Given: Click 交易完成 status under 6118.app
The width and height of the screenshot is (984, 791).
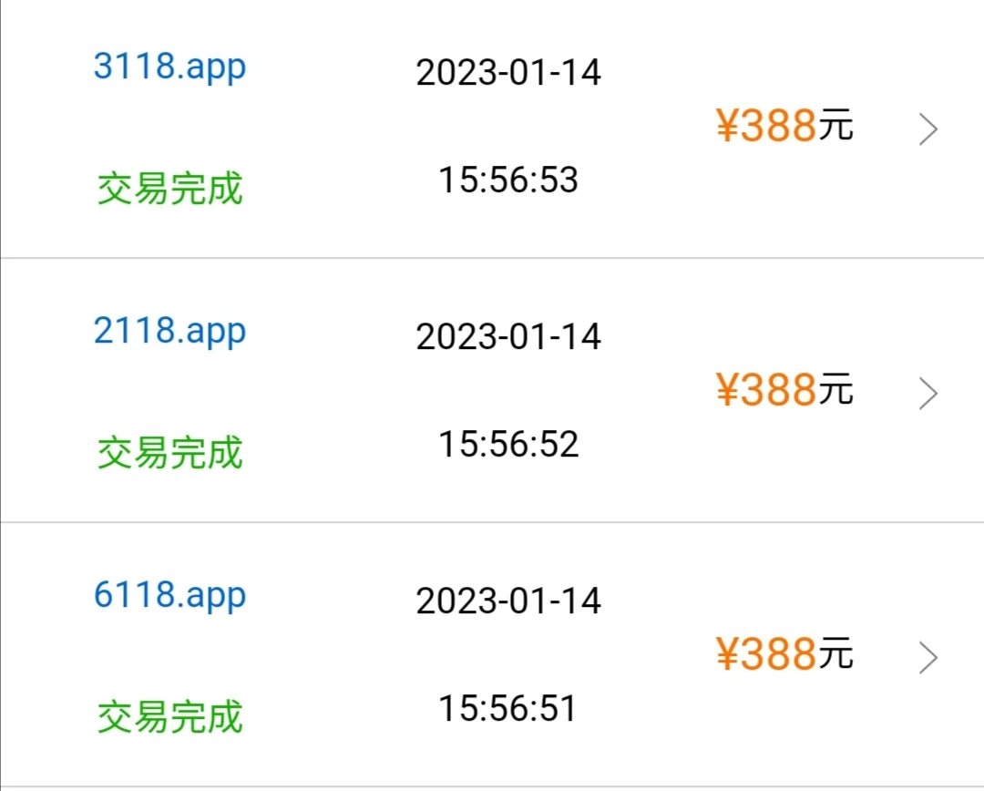Looking at the screenshot, I should click(x=170, y=716).
